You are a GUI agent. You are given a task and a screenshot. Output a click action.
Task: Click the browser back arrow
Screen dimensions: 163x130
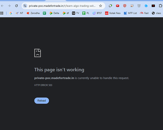click(2, 6)
